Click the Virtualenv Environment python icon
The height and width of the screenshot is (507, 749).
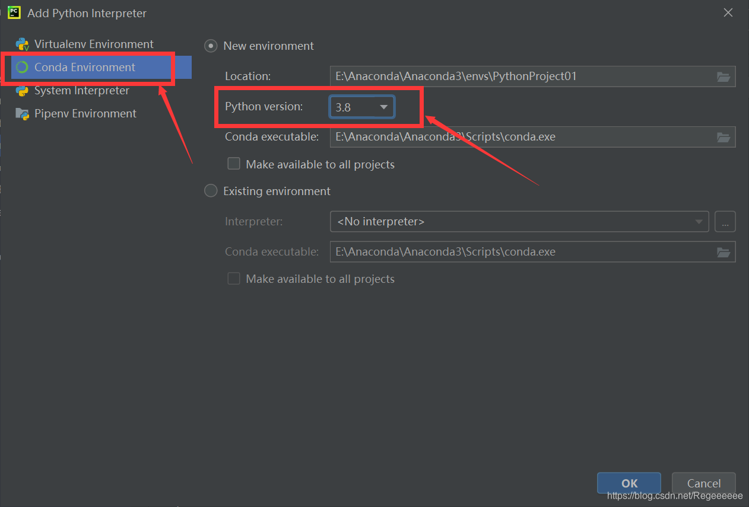pos(23,44)
